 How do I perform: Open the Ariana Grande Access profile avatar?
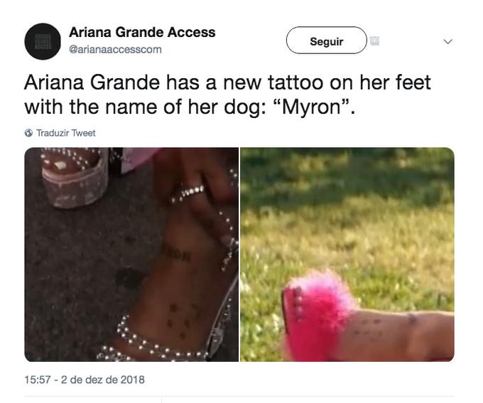[43, 41]
